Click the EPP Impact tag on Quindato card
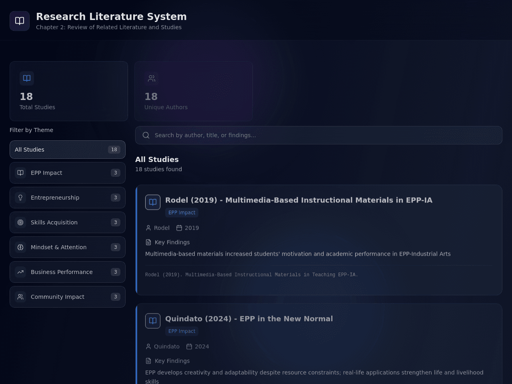 [182, 331]
